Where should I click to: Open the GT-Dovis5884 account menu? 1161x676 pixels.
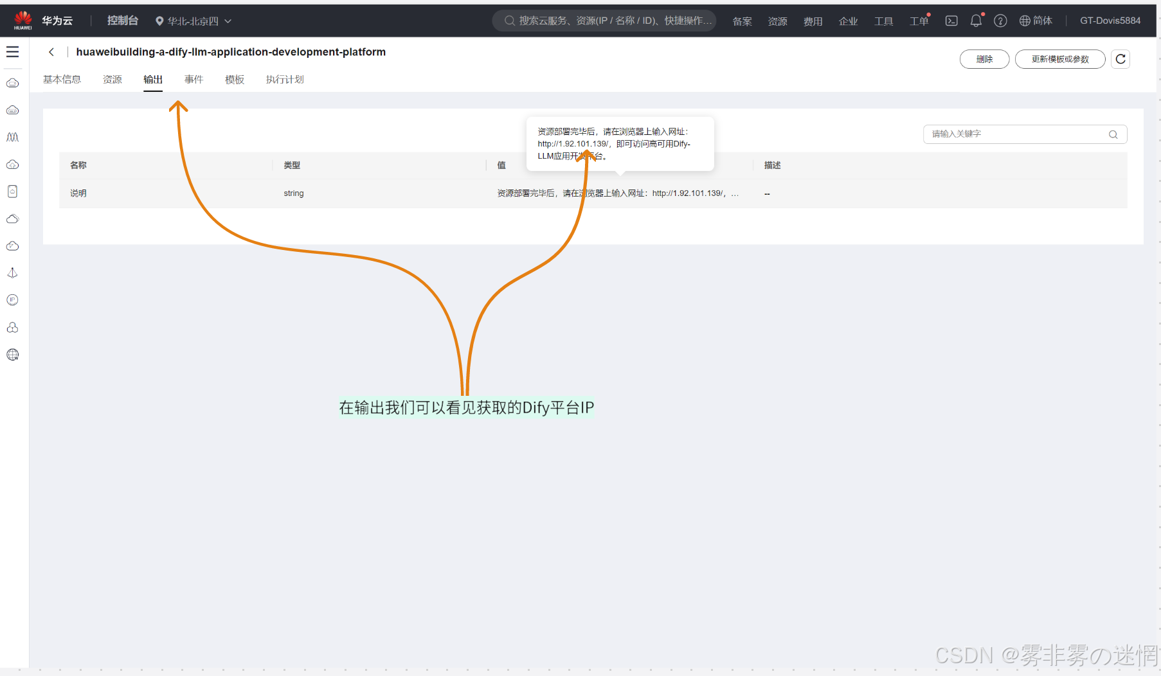point(1110,21)
